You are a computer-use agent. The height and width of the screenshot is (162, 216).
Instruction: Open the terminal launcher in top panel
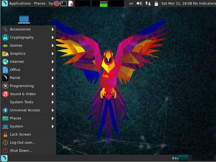(64, 3)
